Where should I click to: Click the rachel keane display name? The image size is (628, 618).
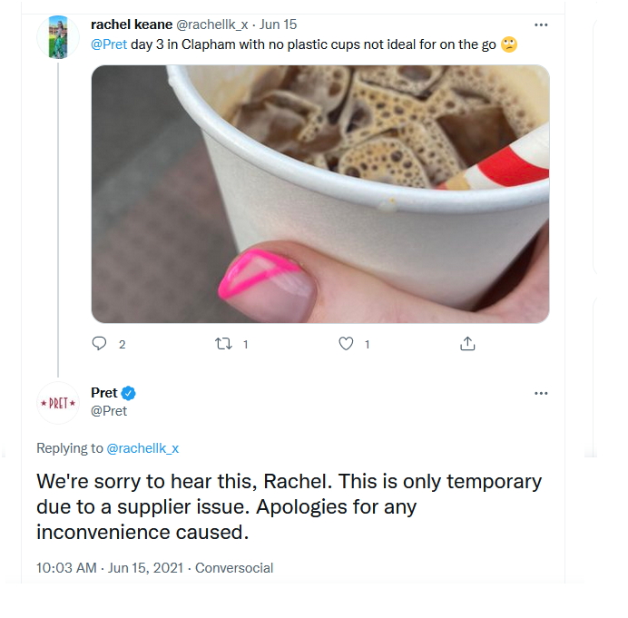[x=132, y=25]
